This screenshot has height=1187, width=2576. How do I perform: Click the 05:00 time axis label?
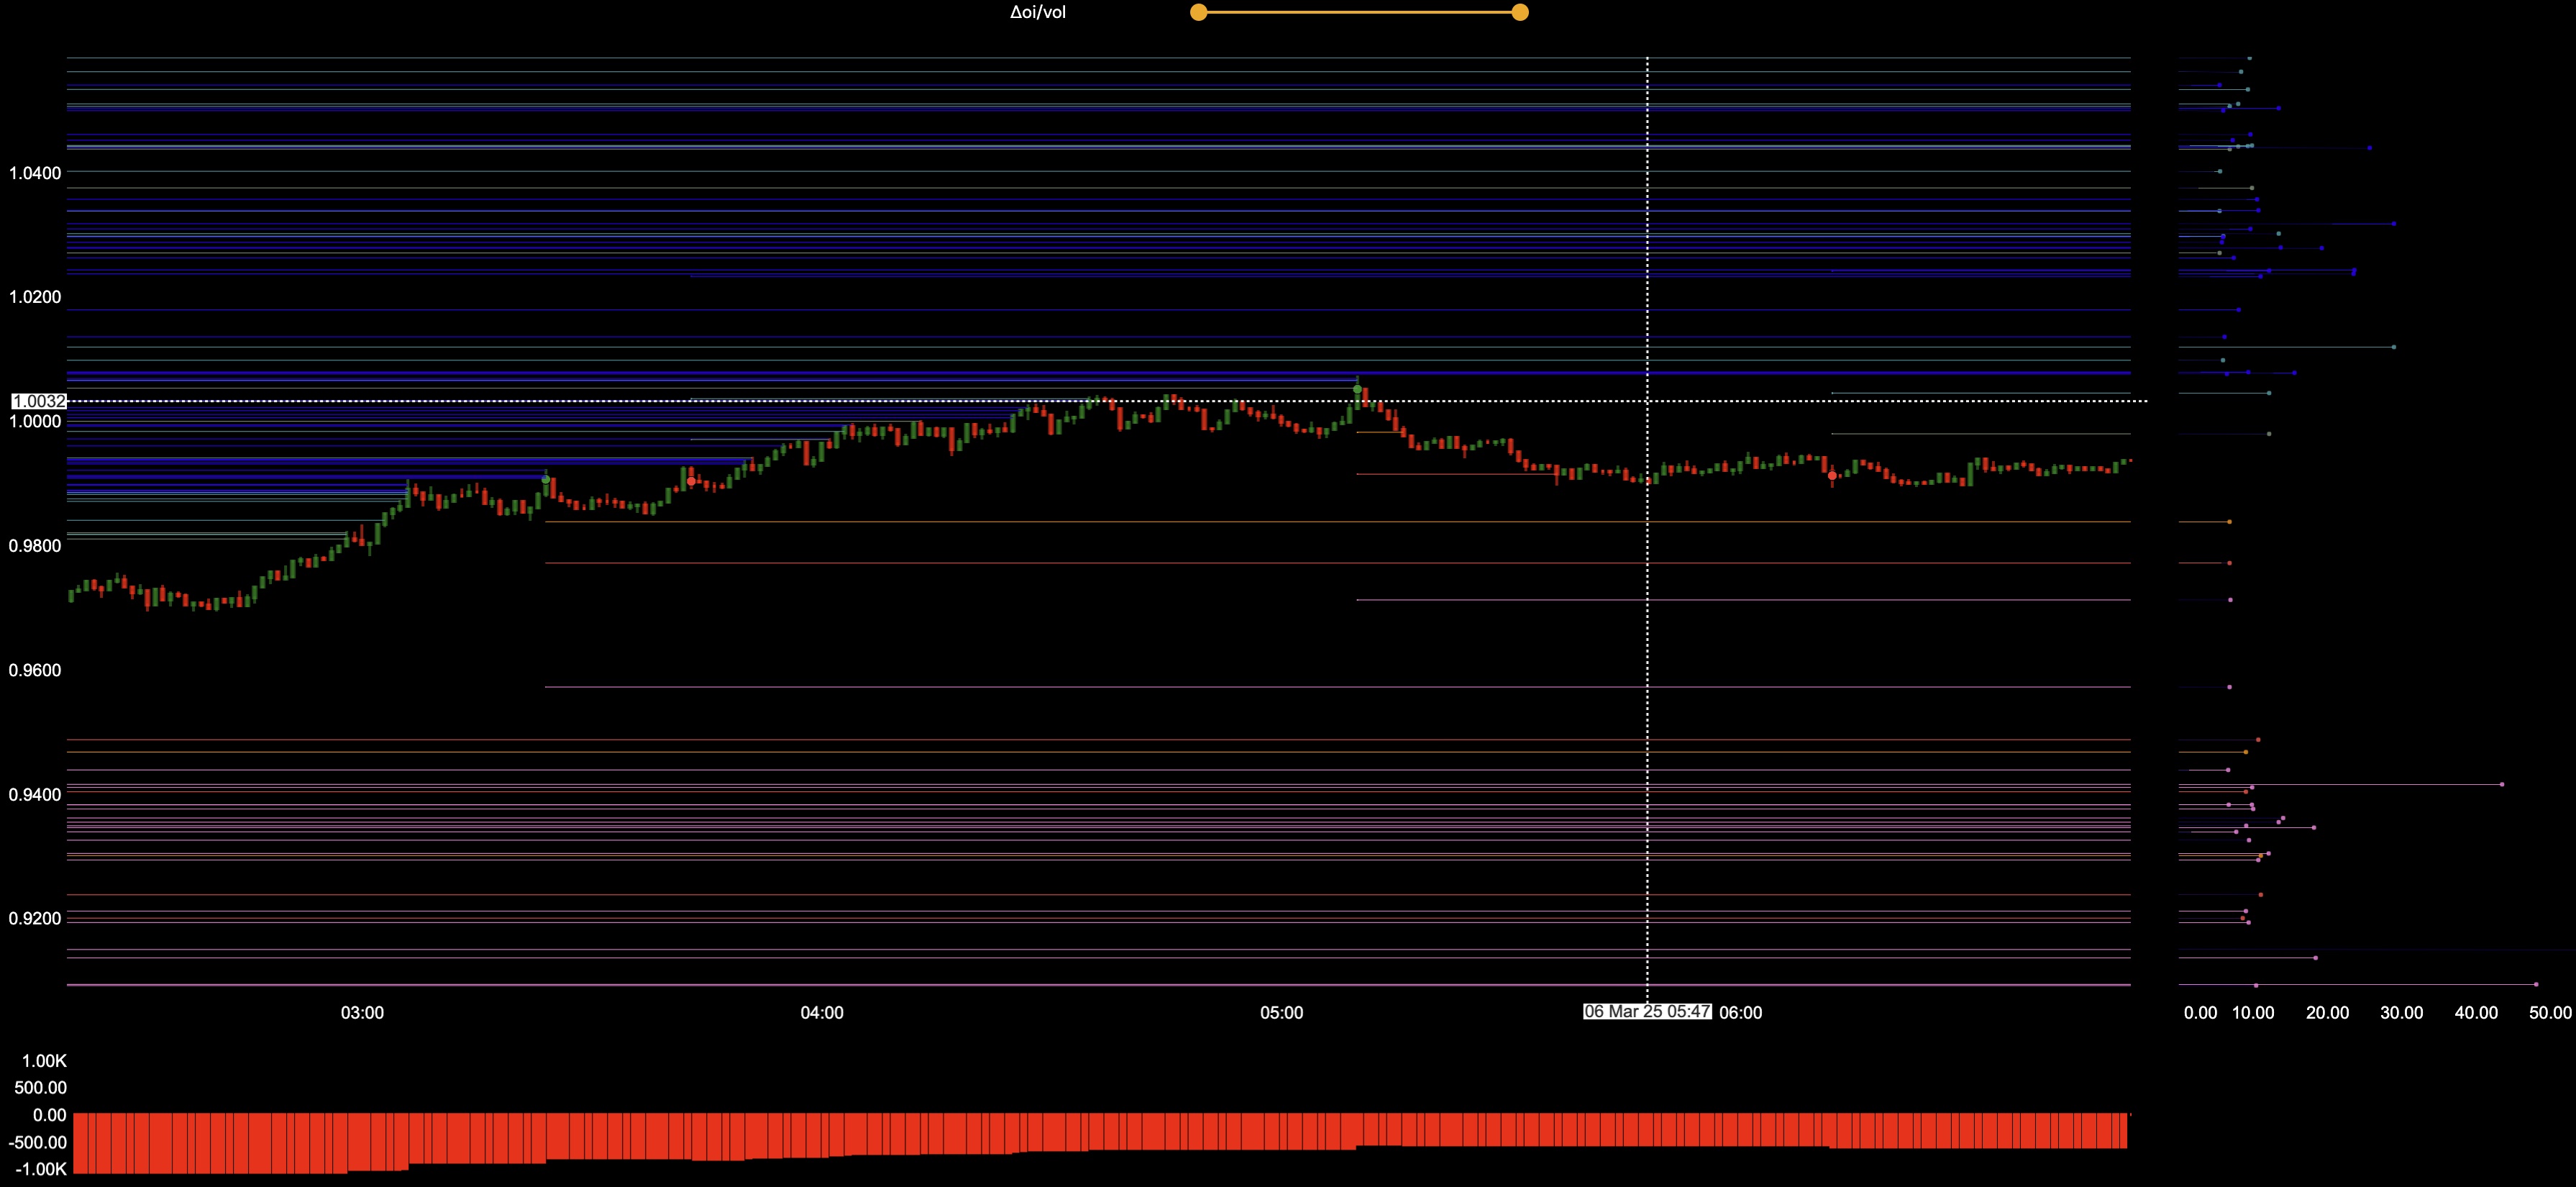coord(1281,1012)
